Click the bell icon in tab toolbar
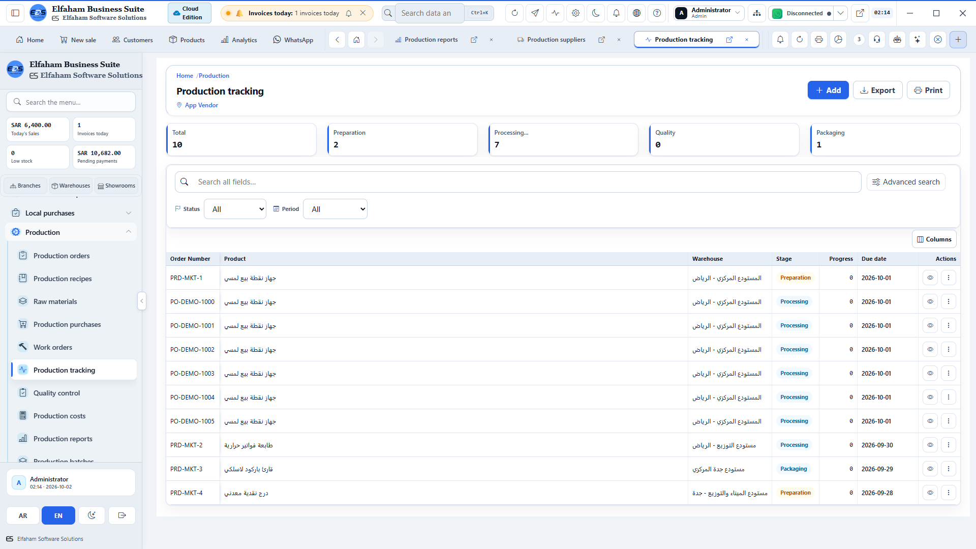 click(780, 40)
